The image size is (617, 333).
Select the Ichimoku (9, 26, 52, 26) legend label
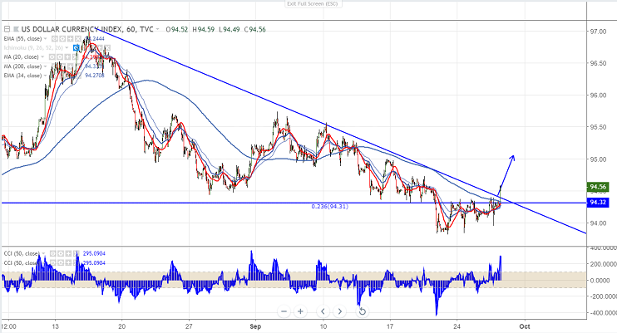pos(33,47)
